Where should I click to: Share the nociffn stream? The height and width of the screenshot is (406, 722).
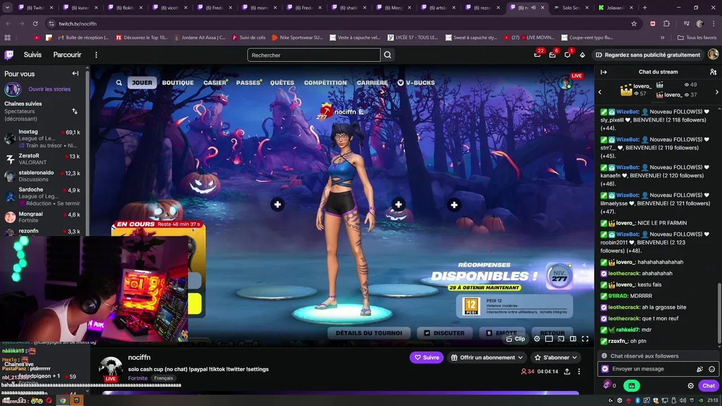567,372
